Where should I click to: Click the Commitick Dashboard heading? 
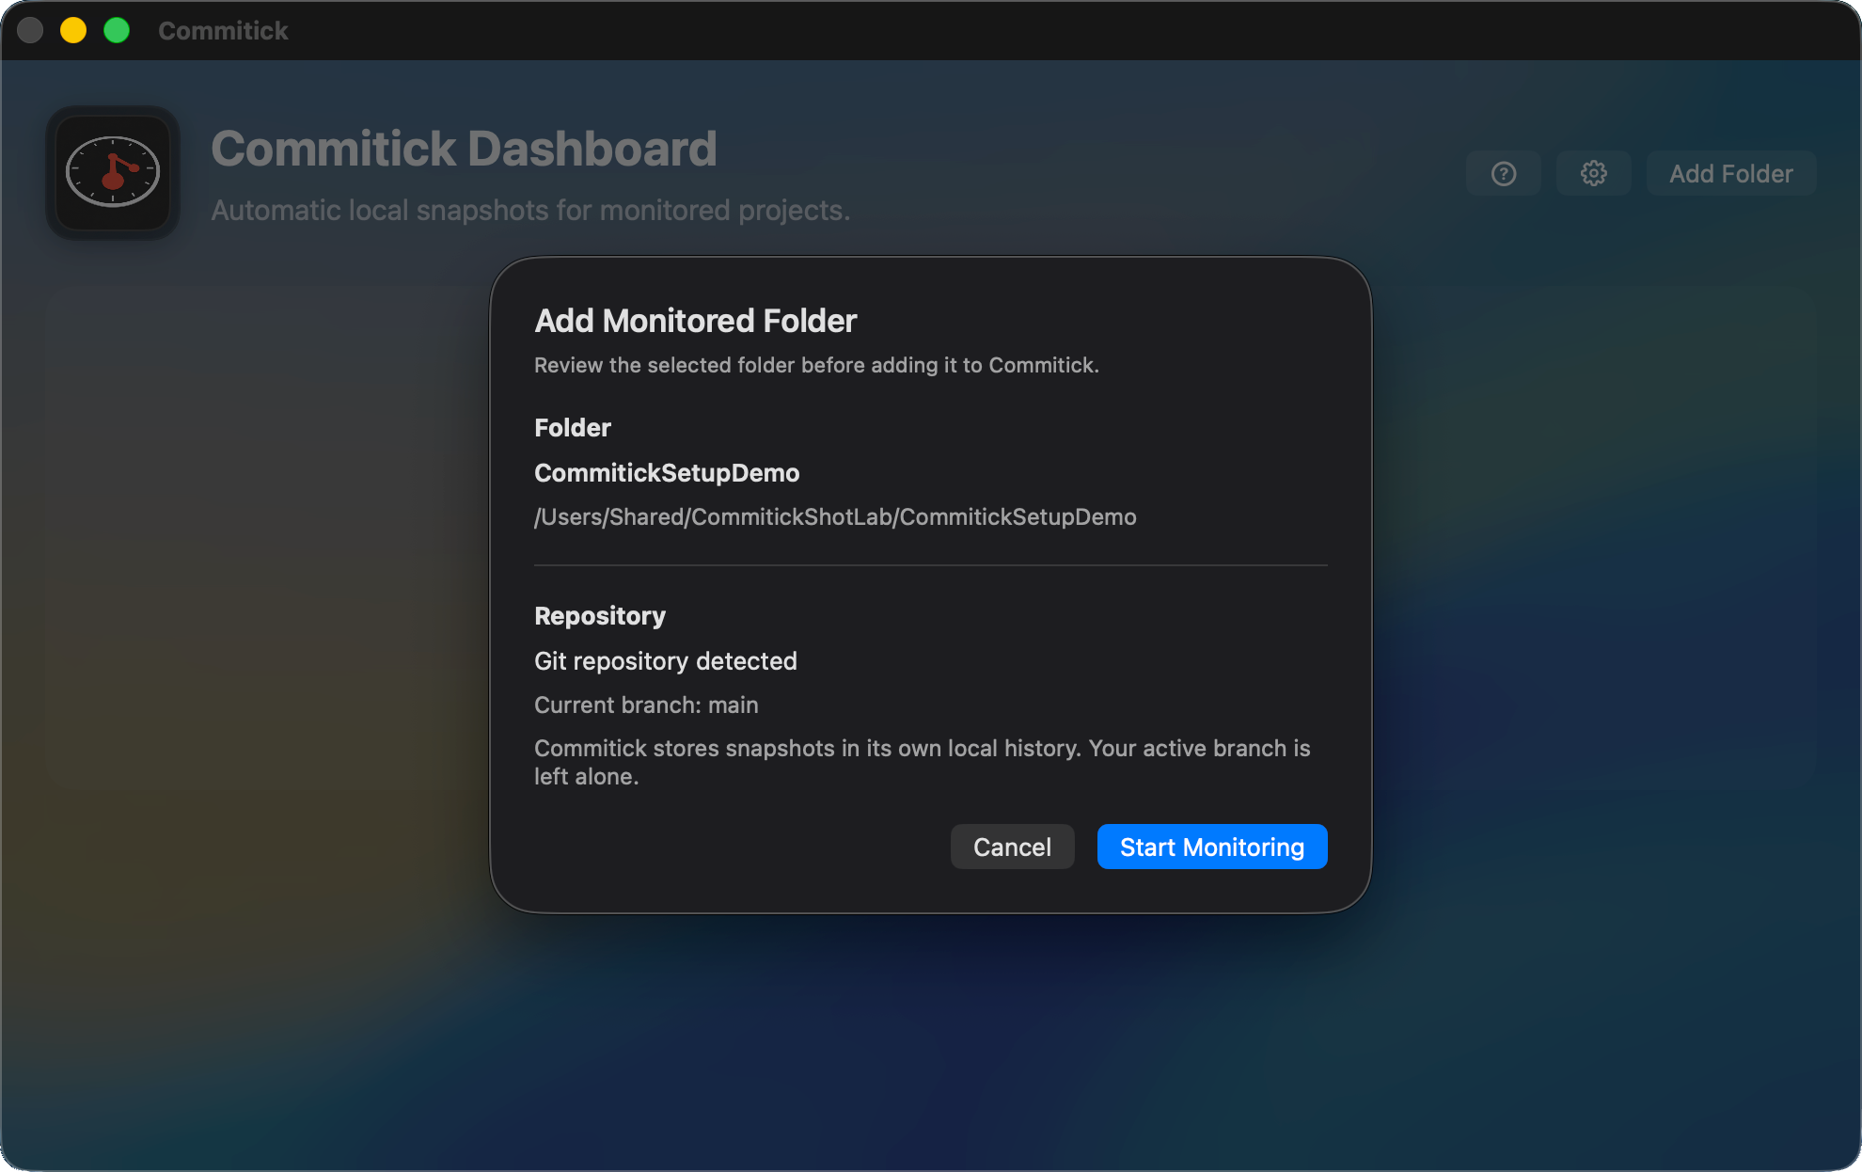(464, 149)
